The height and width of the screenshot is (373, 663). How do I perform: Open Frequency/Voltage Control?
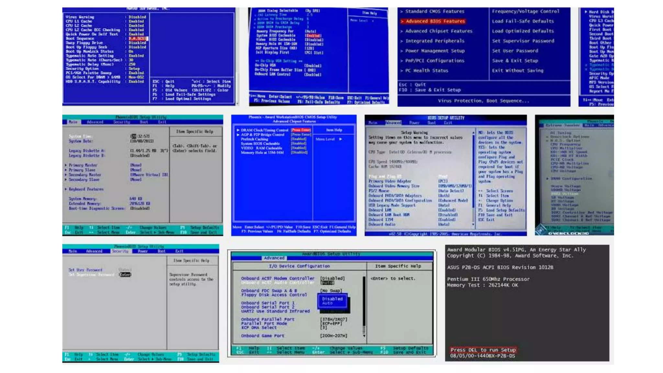click(525, 11)
